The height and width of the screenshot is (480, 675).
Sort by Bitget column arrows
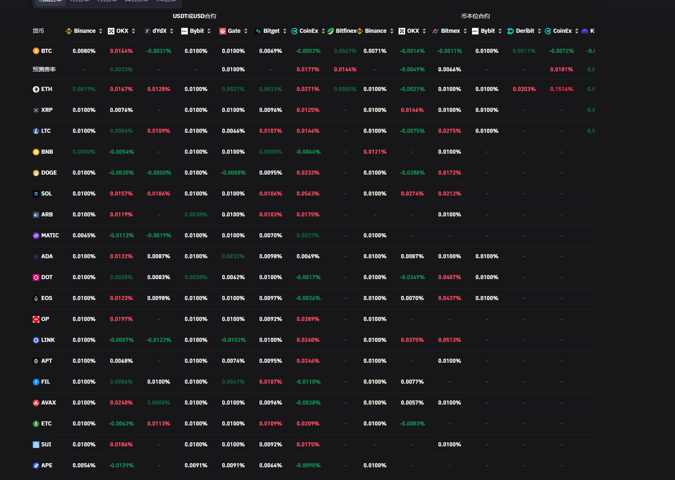[x=285, y=31]
